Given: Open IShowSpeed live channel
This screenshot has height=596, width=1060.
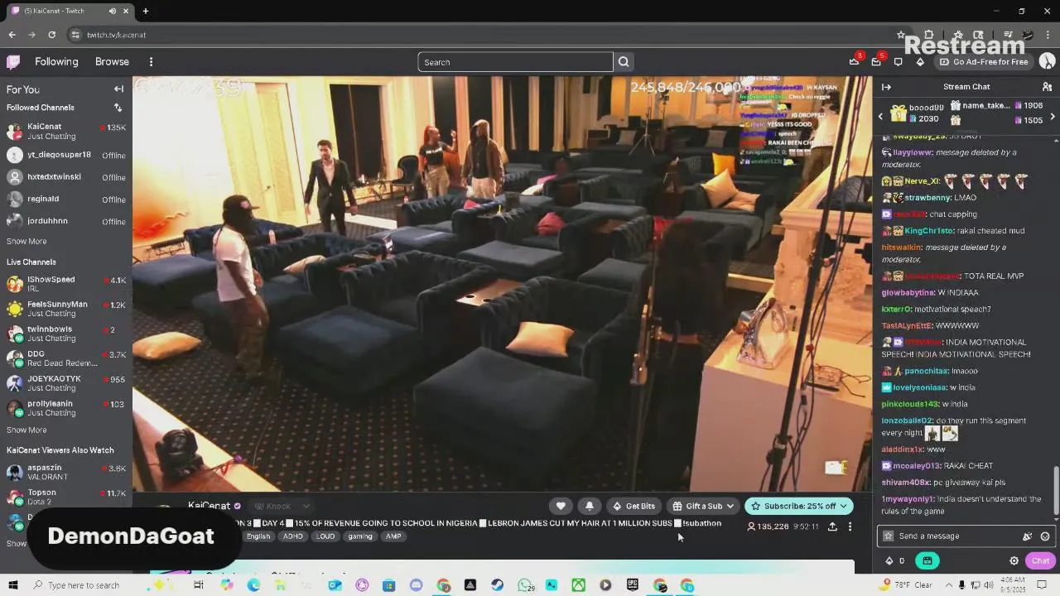Looking at the screenshot, I should click(66, 284).
